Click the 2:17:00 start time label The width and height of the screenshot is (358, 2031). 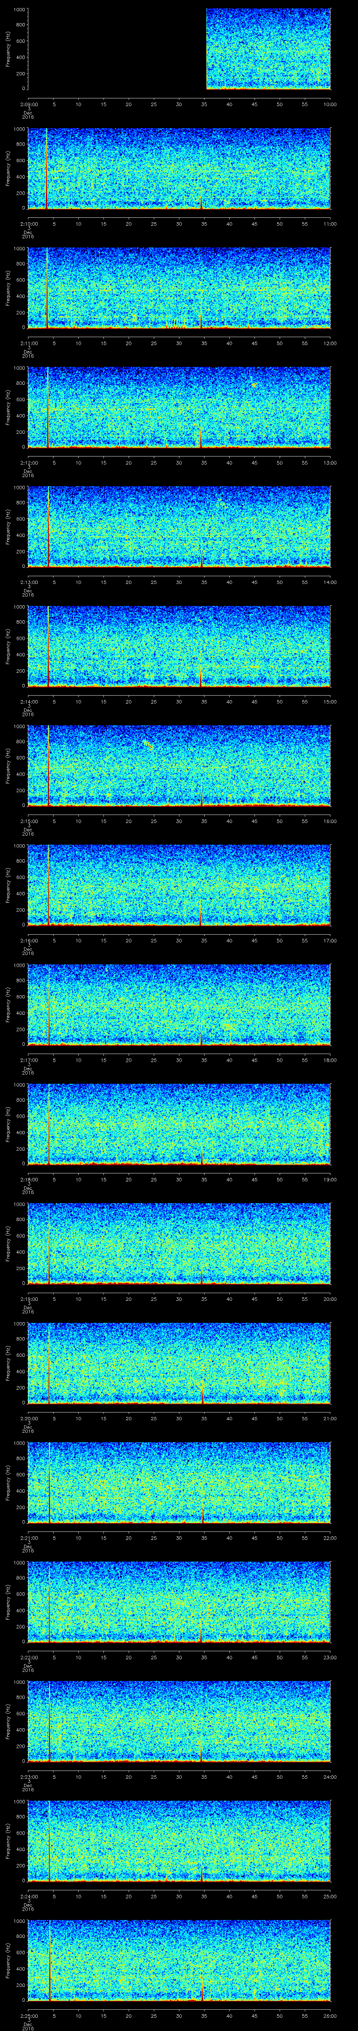tap(28, 1060)
